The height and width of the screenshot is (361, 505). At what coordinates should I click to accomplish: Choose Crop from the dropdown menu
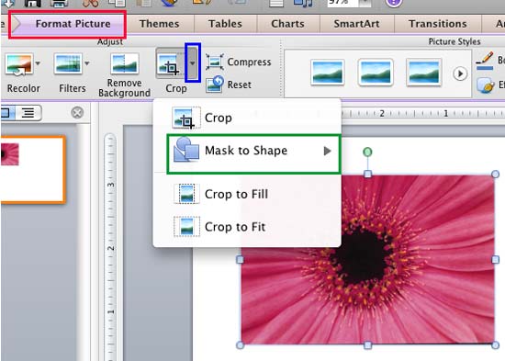point(247,118)
